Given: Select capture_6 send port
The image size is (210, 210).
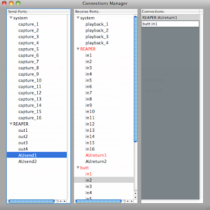Looking at the screenshot, I should point(28,56).
